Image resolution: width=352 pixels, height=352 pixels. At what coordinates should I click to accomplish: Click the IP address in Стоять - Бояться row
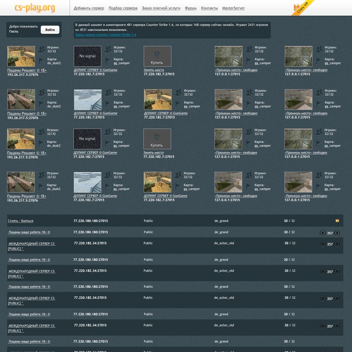91,221
